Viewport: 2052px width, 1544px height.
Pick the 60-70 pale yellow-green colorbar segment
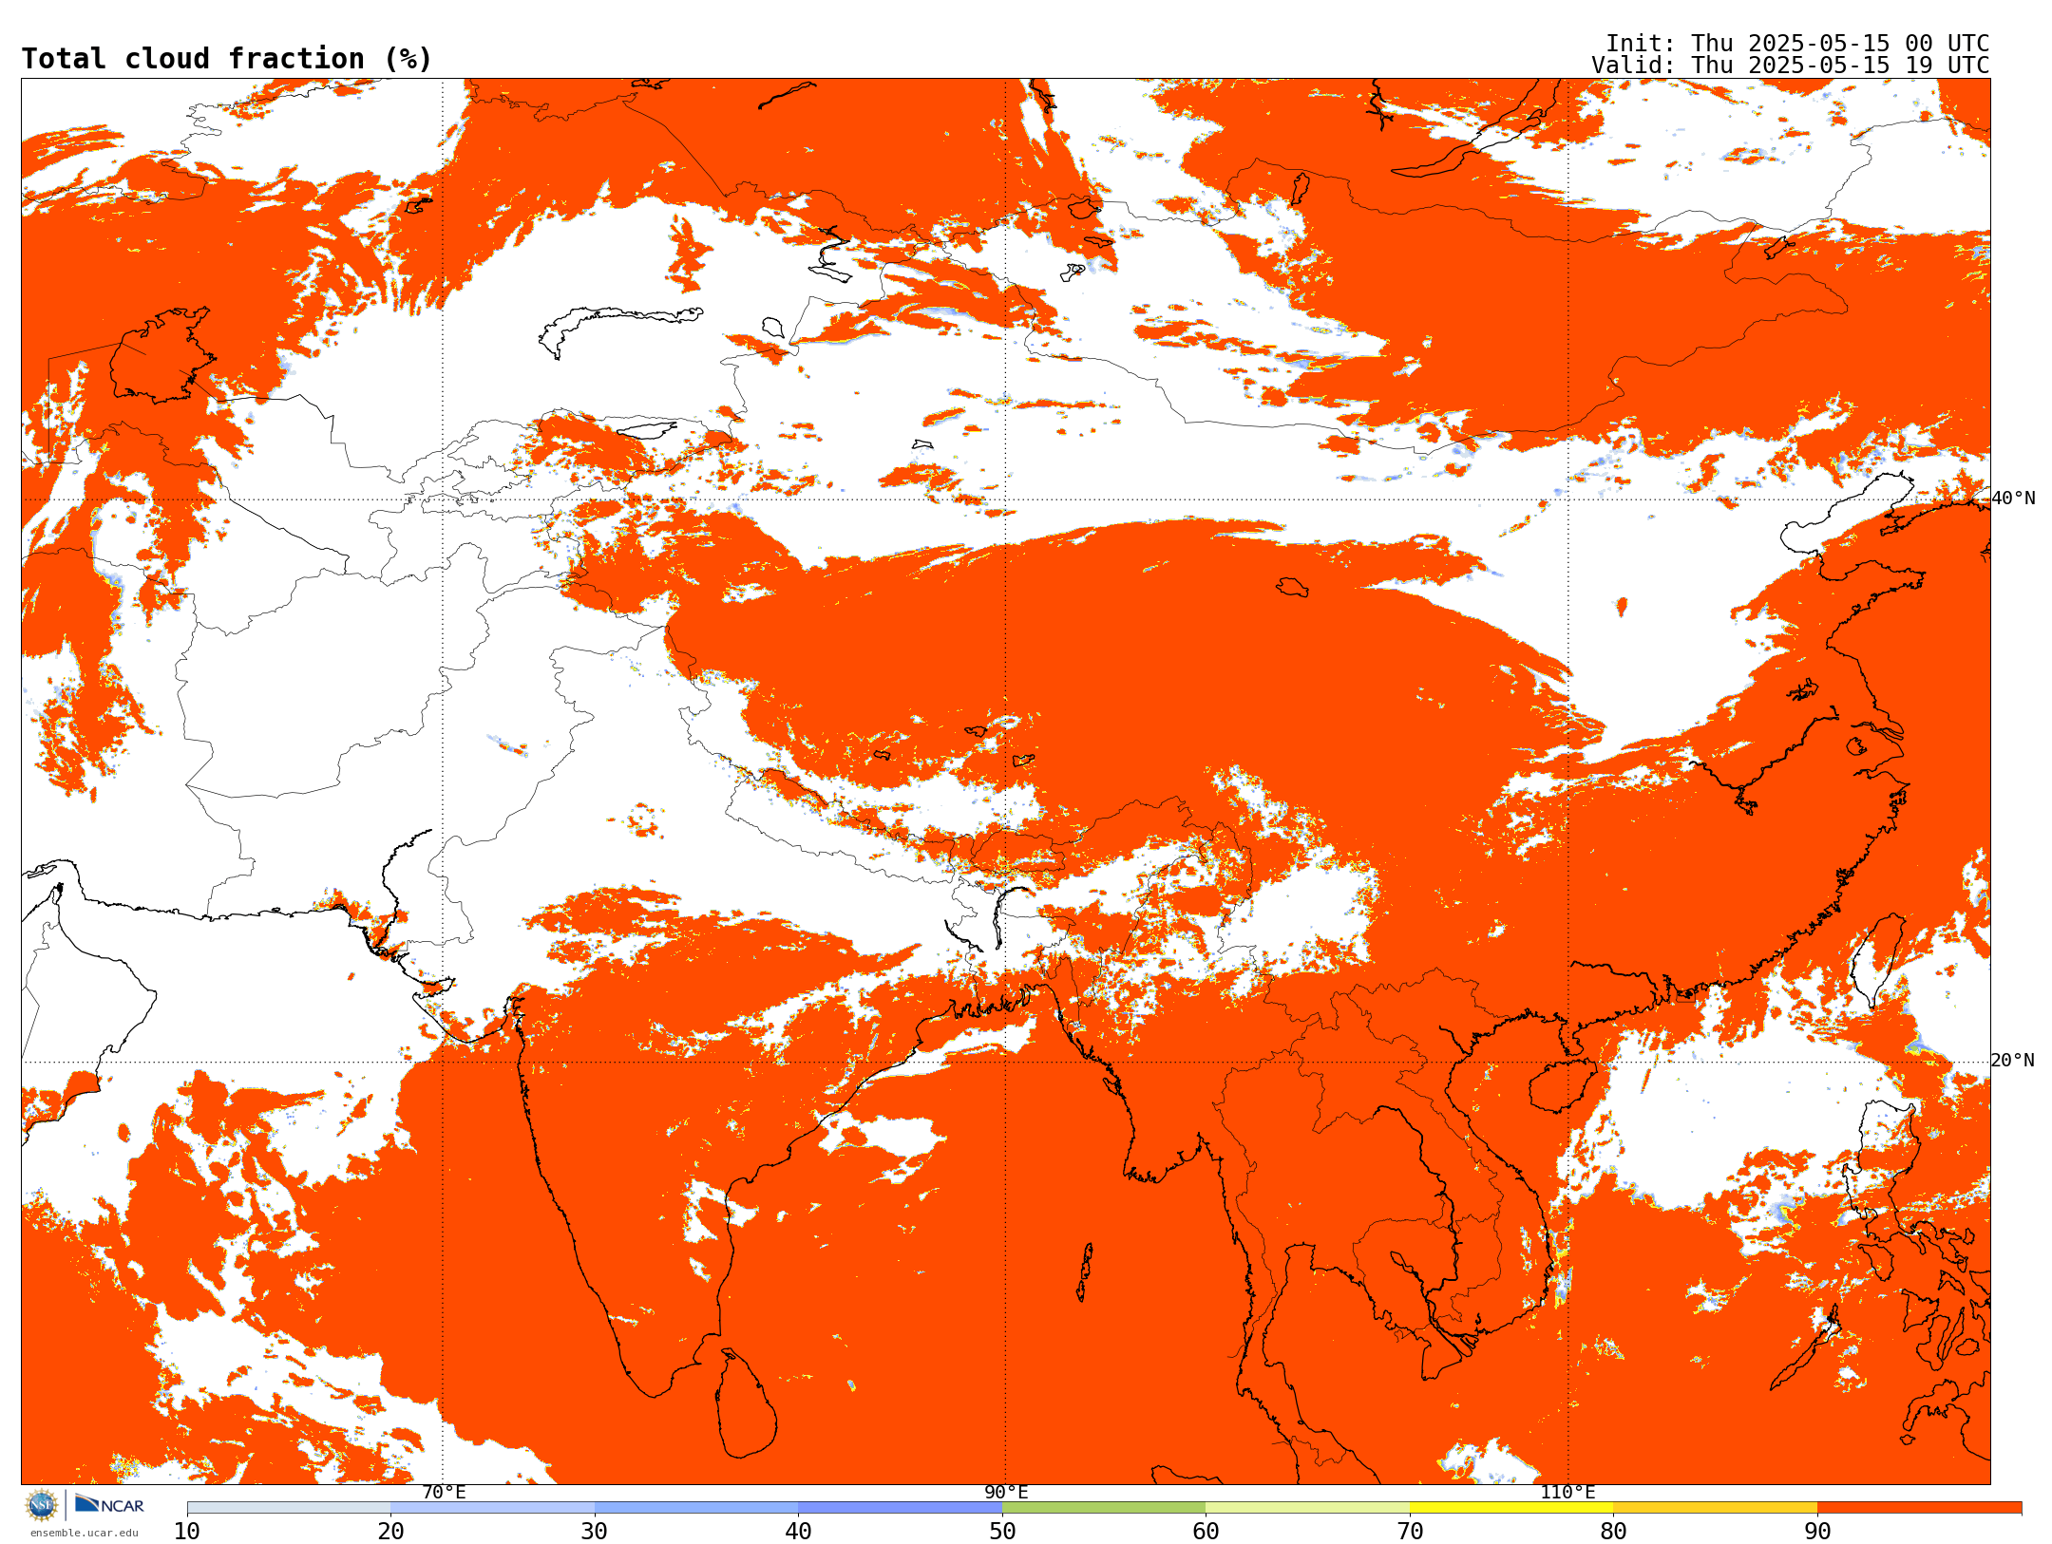coord(1307,1508)
